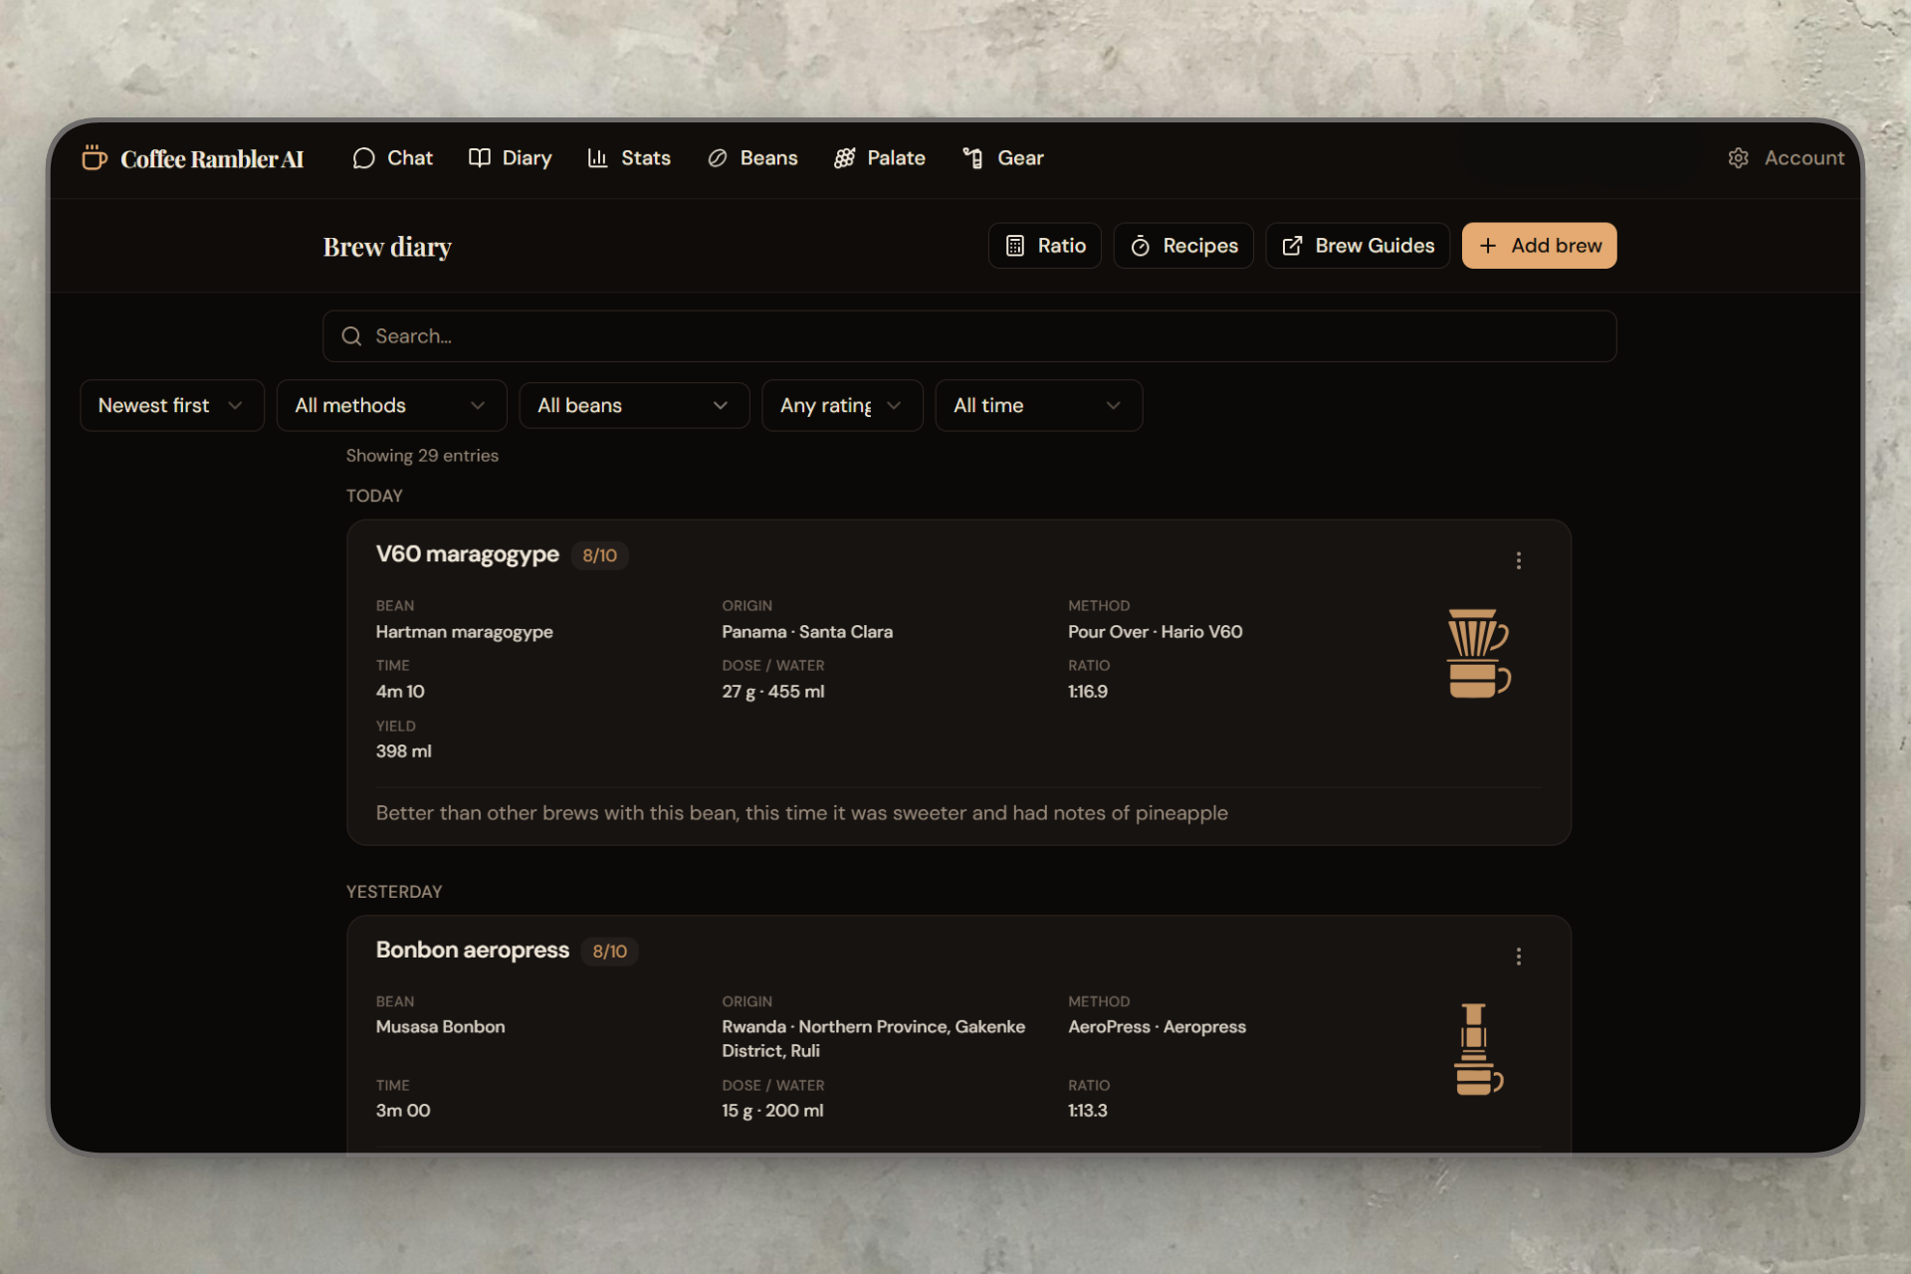Open the Any rating filter dropdown
The image size is (1911, 1274).
click(841, 405)
